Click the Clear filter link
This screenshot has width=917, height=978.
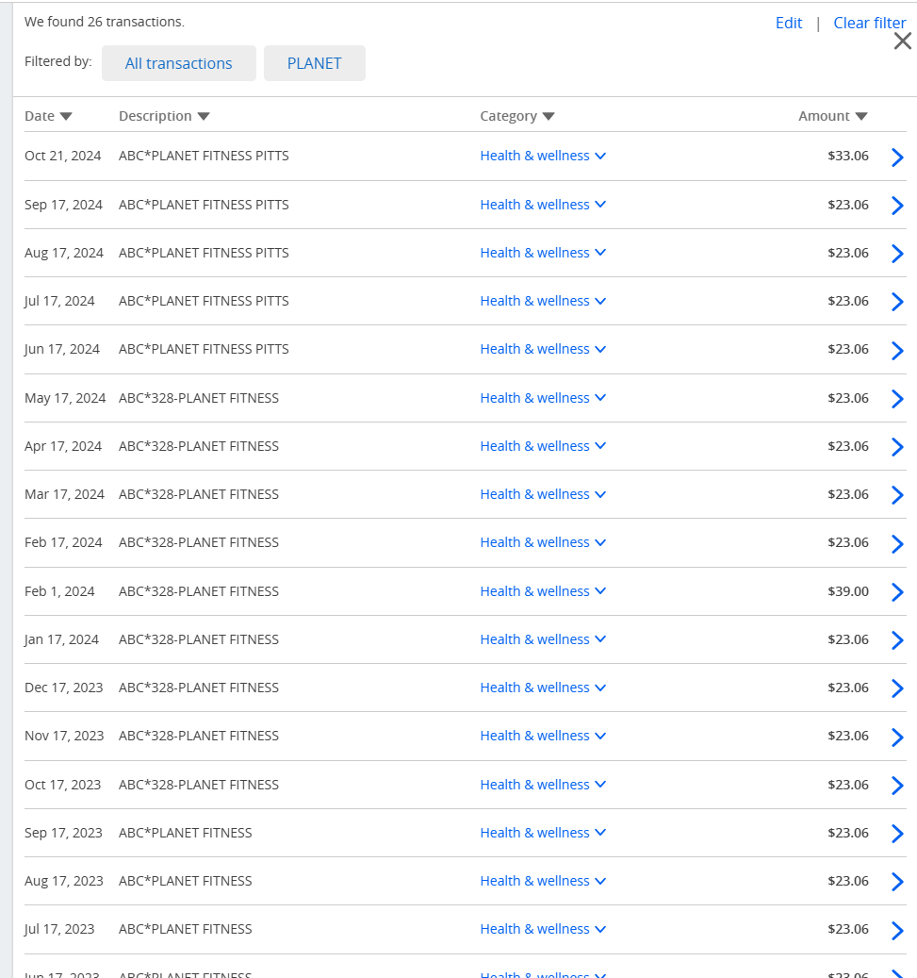coord(870,23)
